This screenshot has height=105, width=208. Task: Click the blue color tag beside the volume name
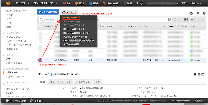point(51,74)
